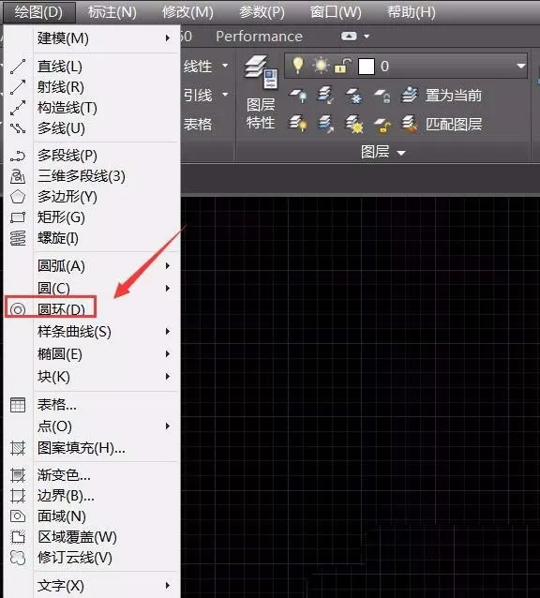This screenshot has height=598, width=540.
Task: Select the Polygon (多边形) pentagon icon
Action: [18, 197]
